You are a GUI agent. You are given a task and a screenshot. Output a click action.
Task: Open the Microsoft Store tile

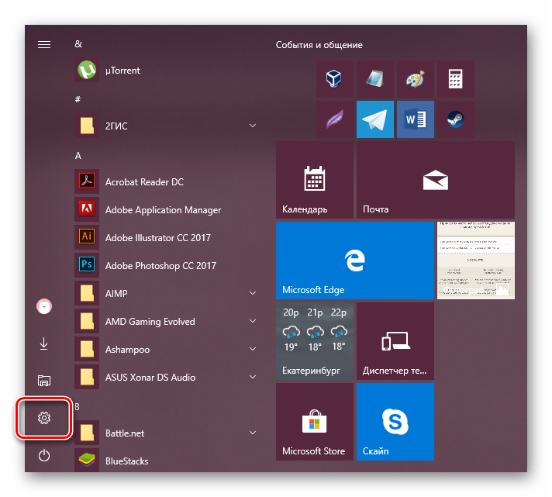314,422
